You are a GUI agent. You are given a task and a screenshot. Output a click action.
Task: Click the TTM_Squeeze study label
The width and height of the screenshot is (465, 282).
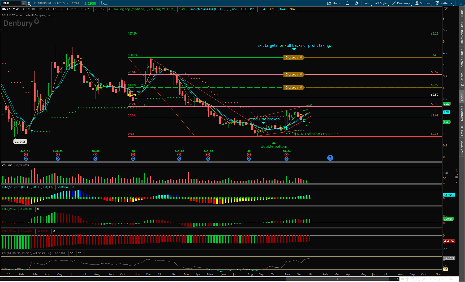click(28, 187)
